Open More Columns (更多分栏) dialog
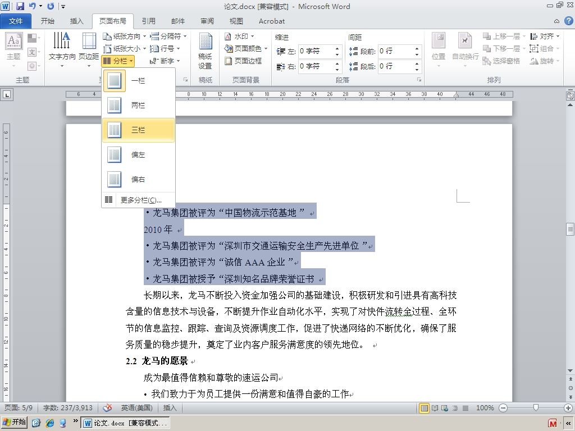575x431 pixels. (x=138, y=200)
